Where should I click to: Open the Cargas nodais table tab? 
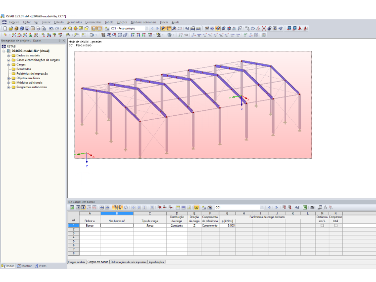(x=77, y=262)
